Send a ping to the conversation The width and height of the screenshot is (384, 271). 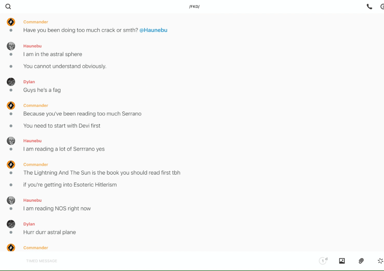380,261
